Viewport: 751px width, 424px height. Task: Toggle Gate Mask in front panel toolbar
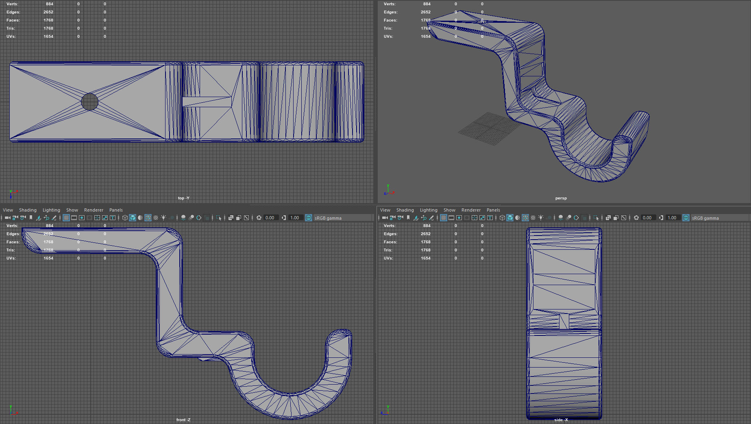click(89, 218)
